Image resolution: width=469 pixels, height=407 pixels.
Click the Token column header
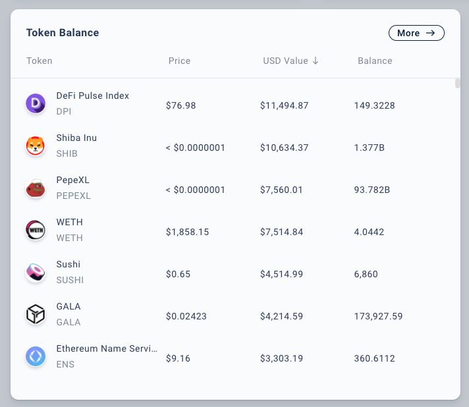click(x=39, y=61)
